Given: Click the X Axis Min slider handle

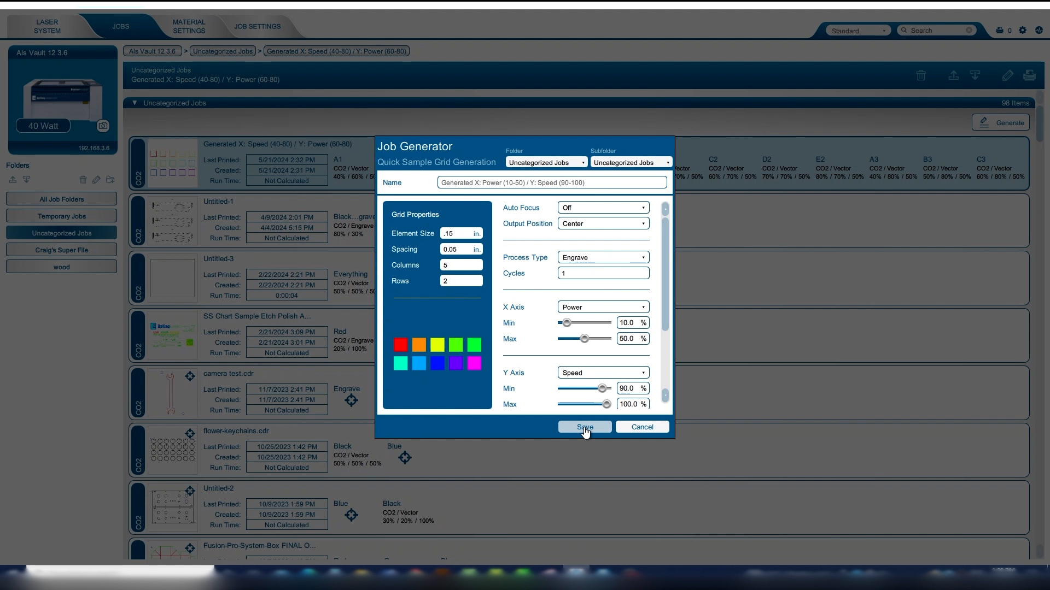Looking at the screenshot, I should (567, 323).
